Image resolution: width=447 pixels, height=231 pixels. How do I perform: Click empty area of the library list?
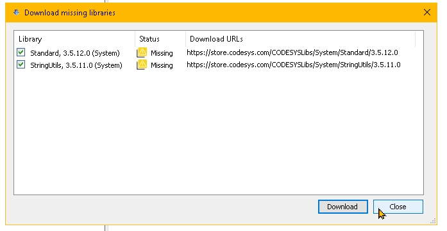(x=218, y=131)
